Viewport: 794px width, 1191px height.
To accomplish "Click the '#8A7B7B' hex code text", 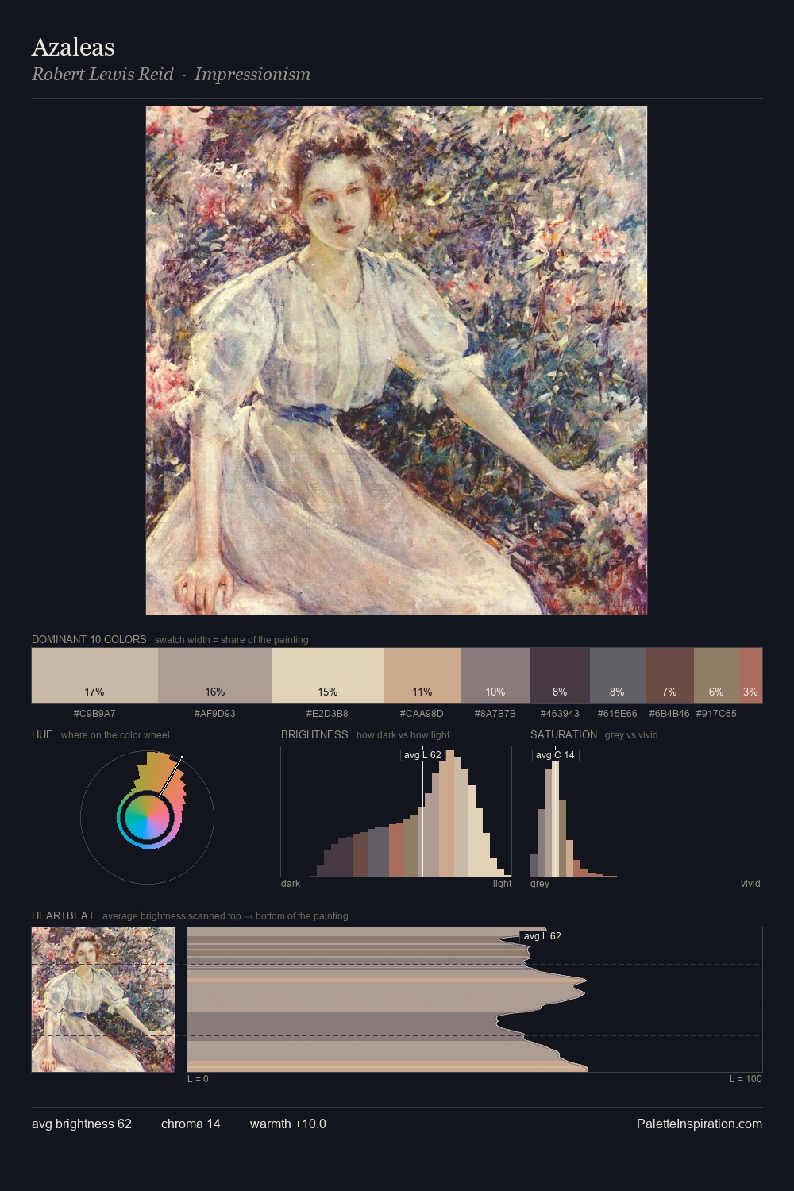I will point(495,714).
